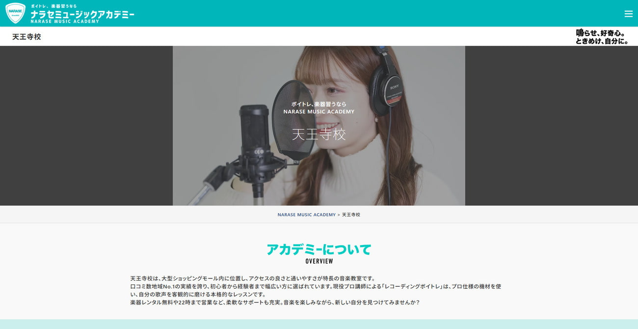Expand the hamburger menu in the top-right corner

[629, 14]
